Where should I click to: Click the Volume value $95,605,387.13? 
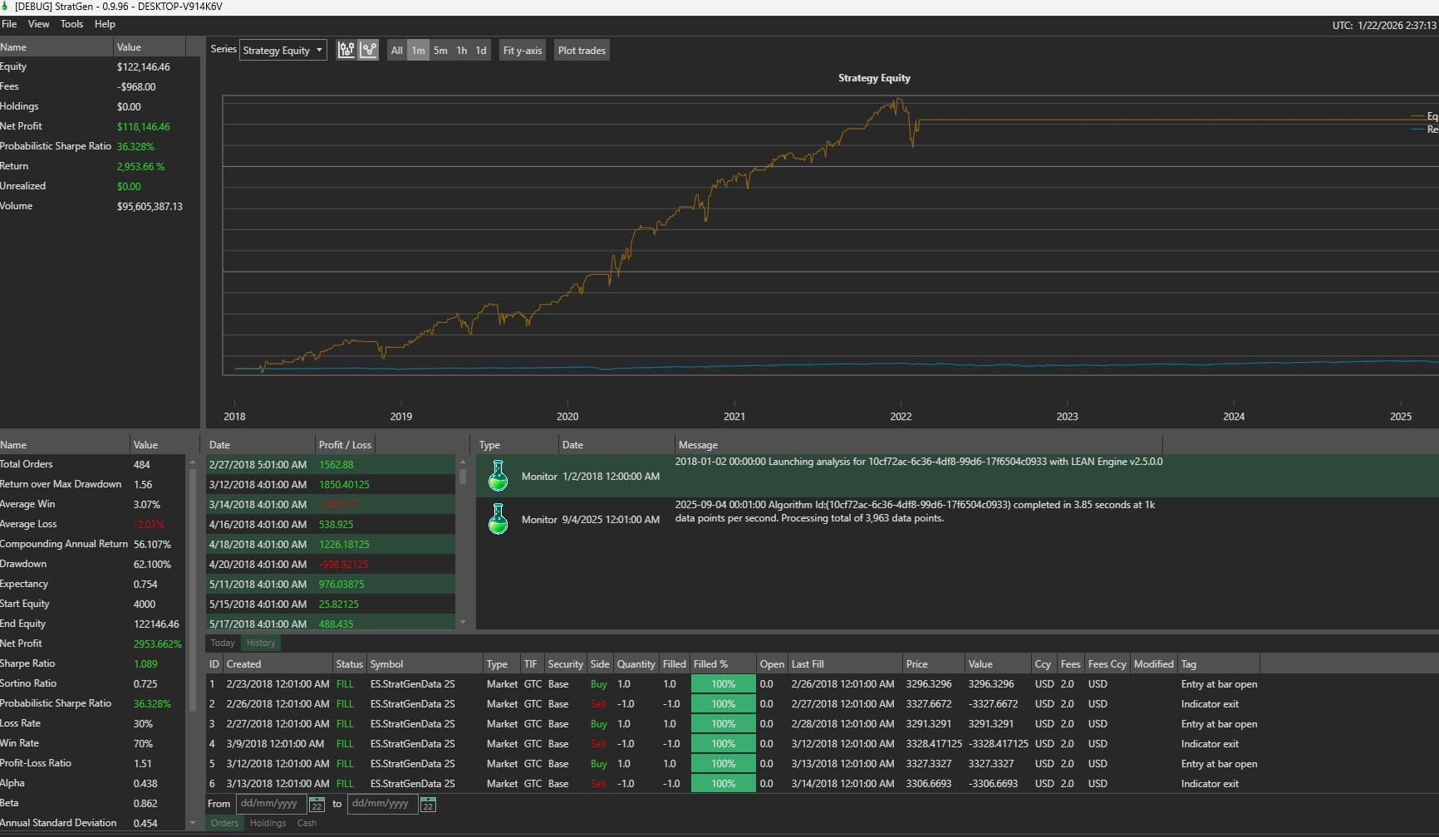tap(150, 207)
